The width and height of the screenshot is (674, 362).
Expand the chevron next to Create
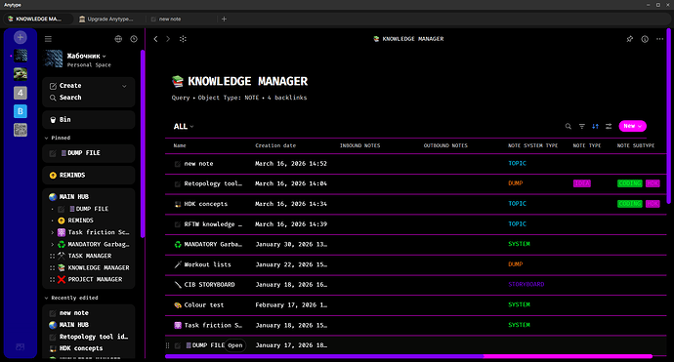[124, 86]
